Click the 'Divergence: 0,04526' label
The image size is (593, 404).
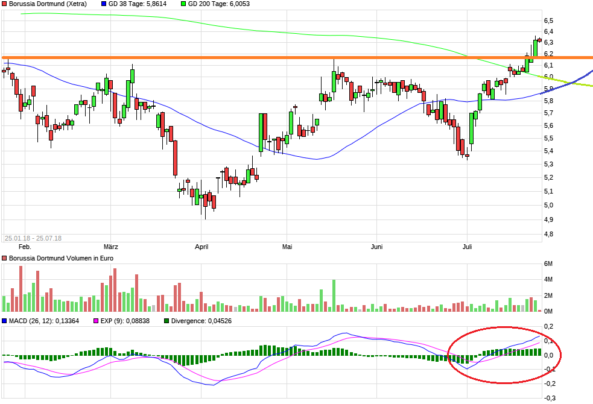(x=201, y=321)
